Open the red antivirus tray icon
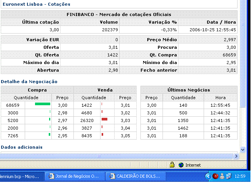 [215, 176]
